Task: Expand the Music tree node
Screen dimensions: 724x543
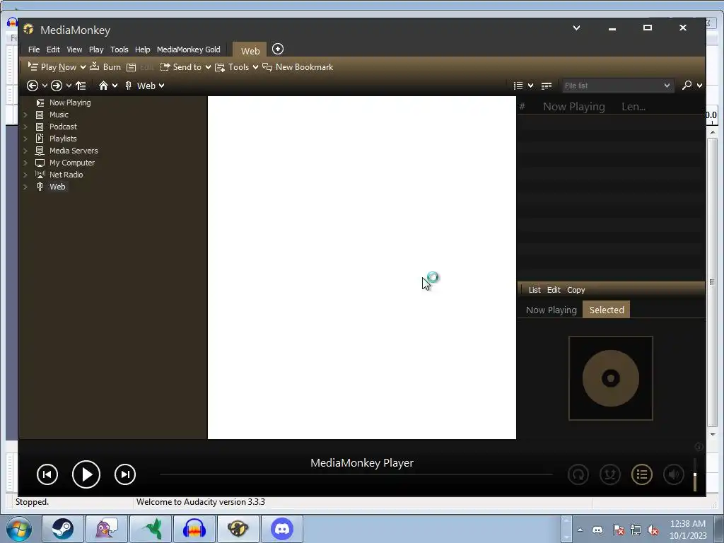Action: [25, 115]
